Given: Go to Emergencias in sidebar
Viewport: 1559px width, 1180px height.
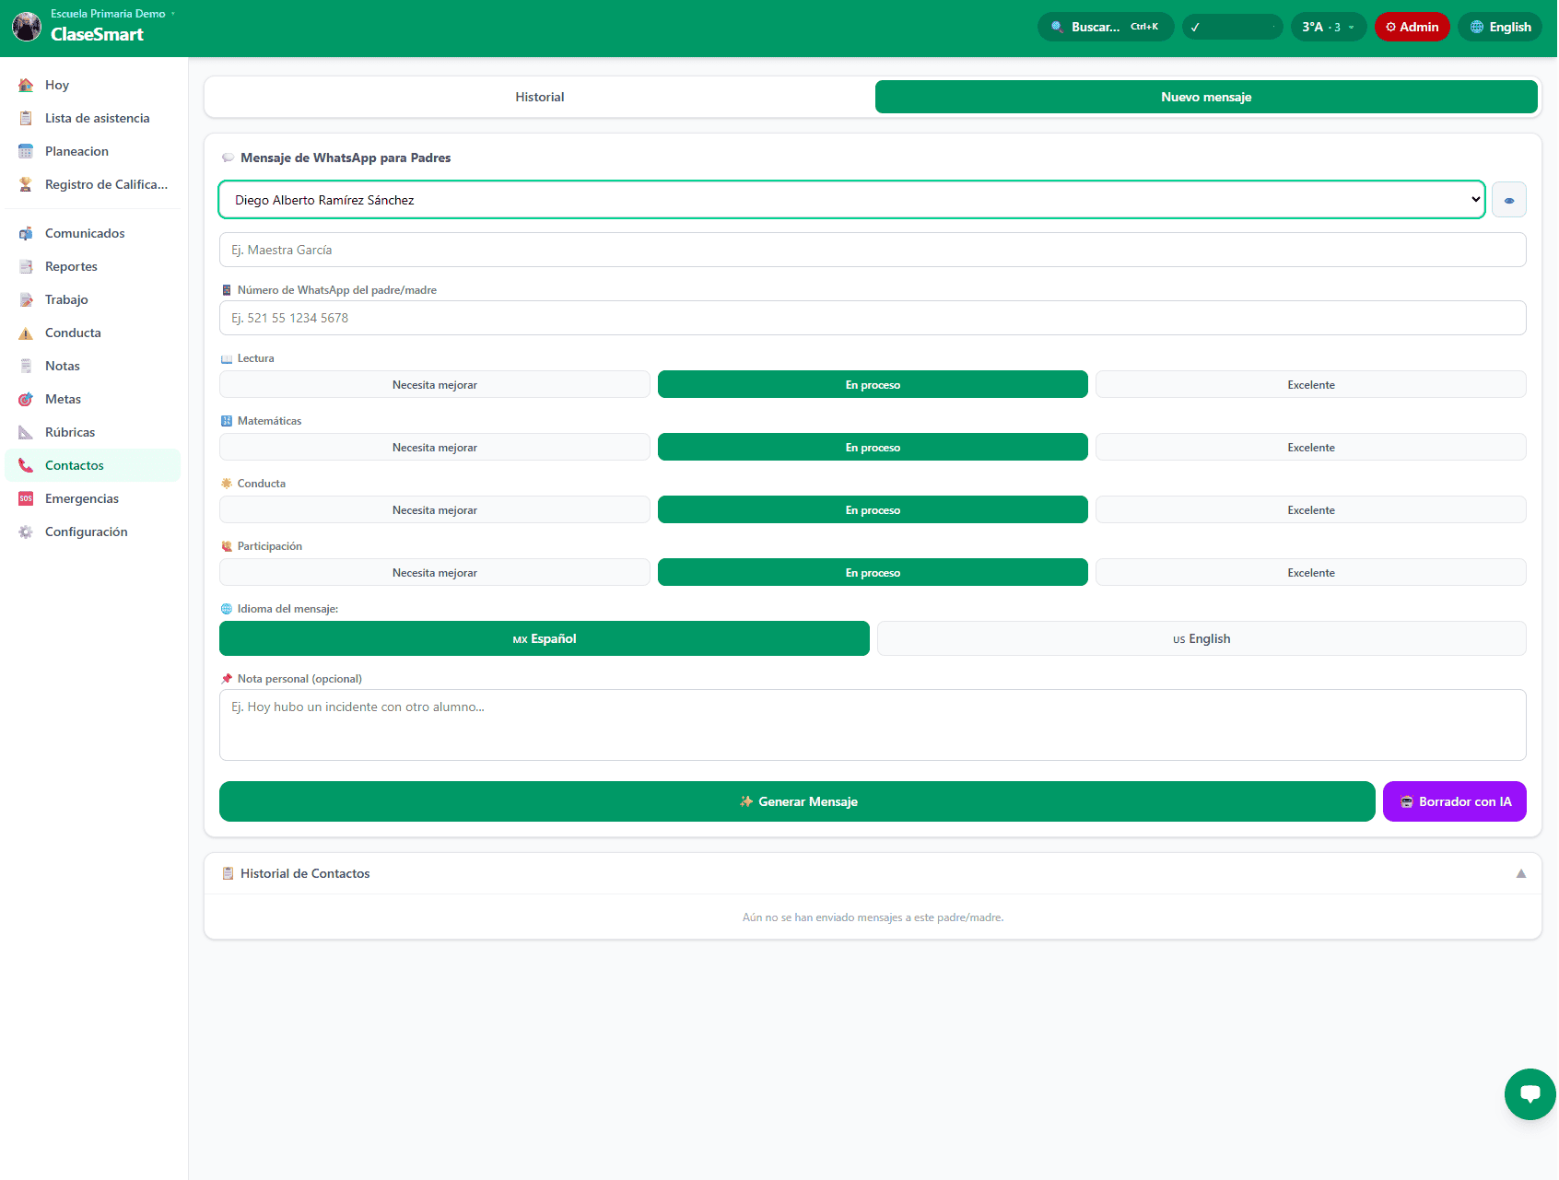Looking at the screenshot, I should [x=92, y=498].
